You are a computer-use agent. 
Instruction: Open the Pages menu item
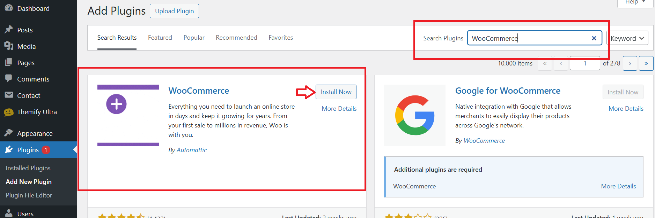coord(38,63)
